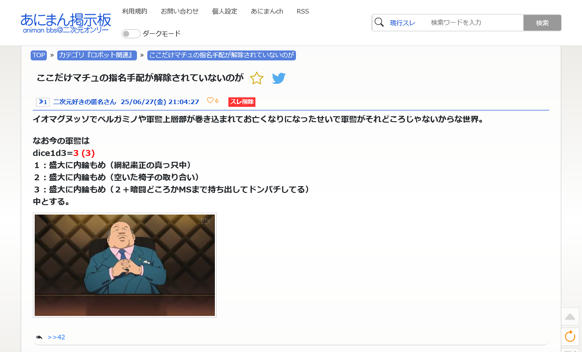582x352 pixels.
Task: Open the attached anime image thumbnail
Action: pyautogui.click(x=125, y=265)
